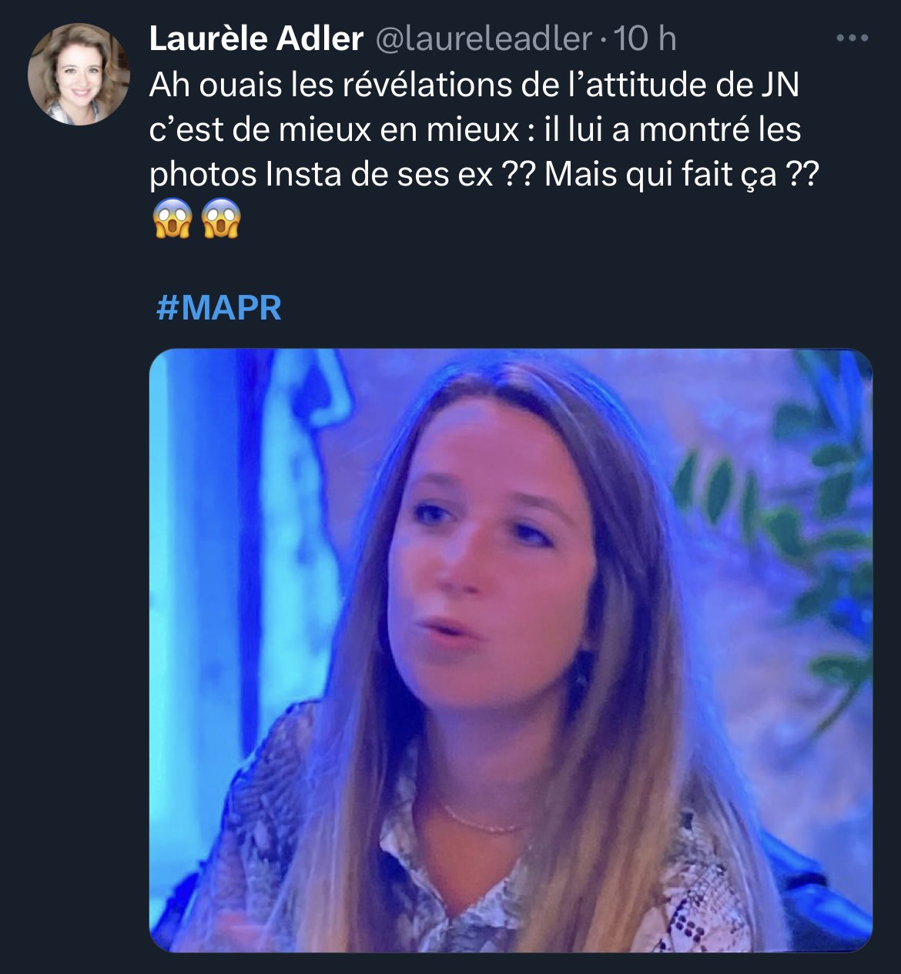Click the tweet line starting 'c'est de mieux'
The height and width of the screenshot is (974, 901).
(x=474, y=129)
